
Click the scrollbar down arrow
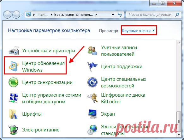[x=179, y=135]
